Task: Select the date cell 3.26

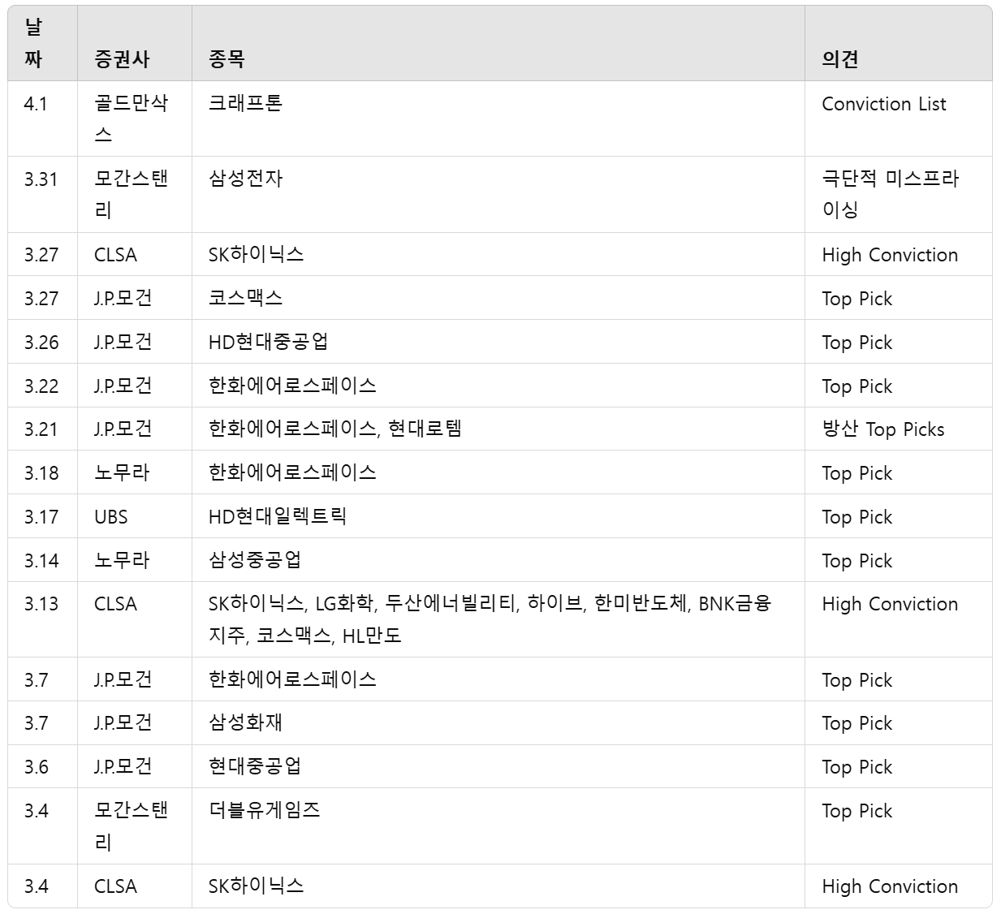Action: point(41,343)
